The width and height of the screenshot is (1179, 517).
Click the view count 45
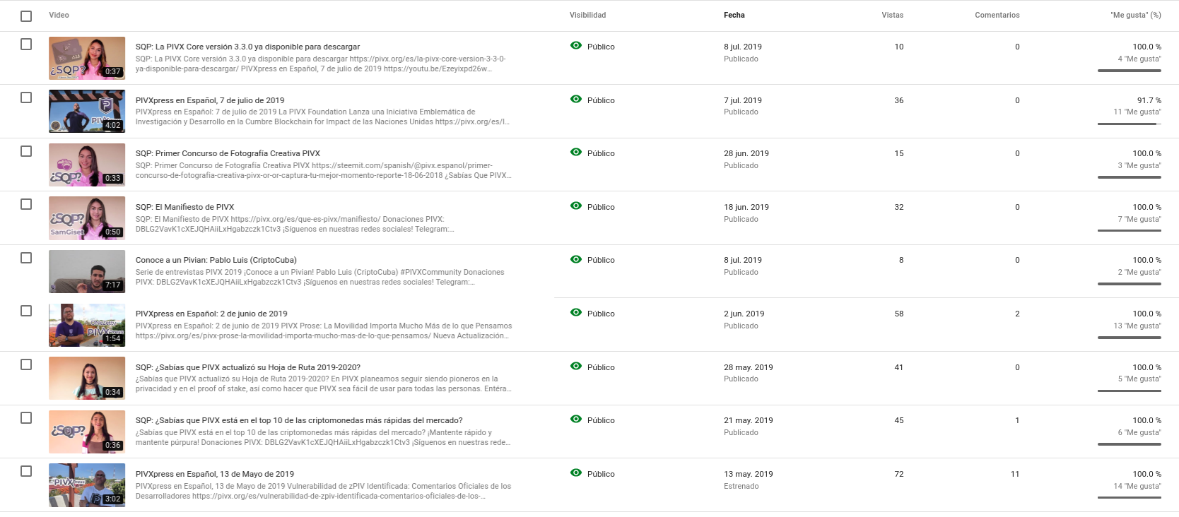[x=898, y=420]
